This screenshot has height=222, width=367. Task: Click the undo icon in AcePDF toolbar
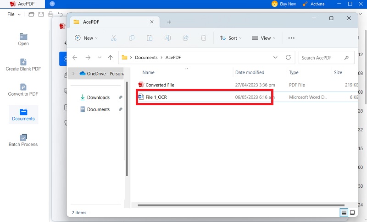[60, 15]
